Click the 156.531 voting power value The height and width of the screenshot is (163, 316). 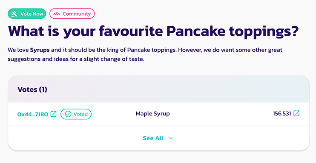pyautogui.click(x=282, y=114)
